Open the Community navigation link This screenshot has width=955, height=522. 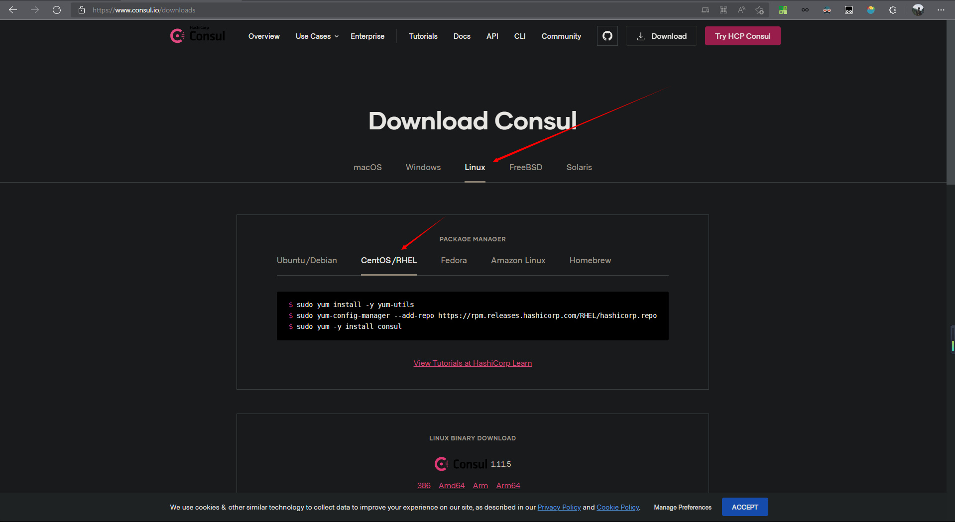tap(561, 36)
